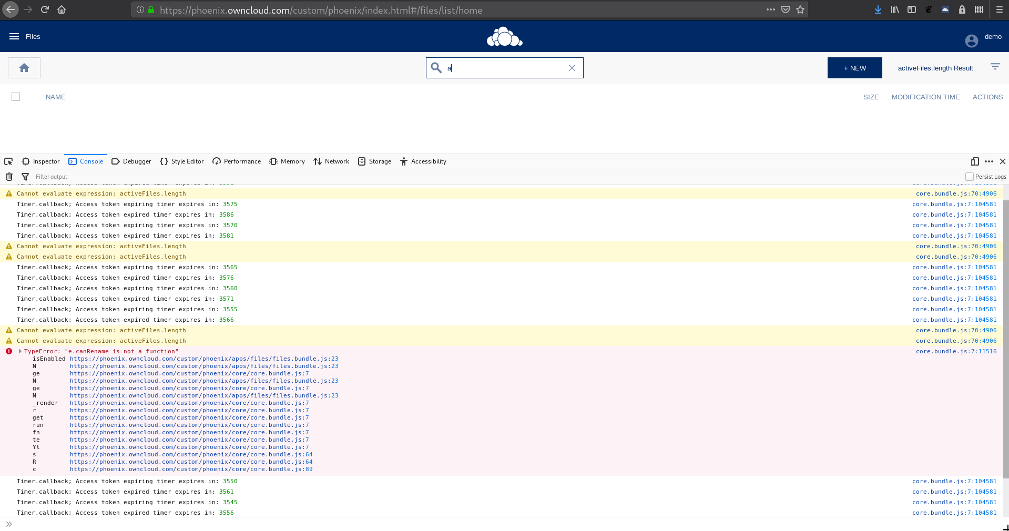Open the DevTools customize menu (three dots)
1009x531 pixels.
[x=988, y=161]
